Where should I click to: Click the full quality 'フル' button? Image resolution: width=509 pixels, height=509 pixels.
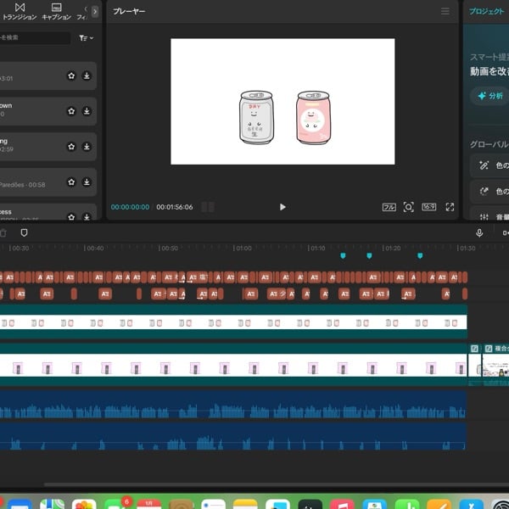[x=389, y=207]
